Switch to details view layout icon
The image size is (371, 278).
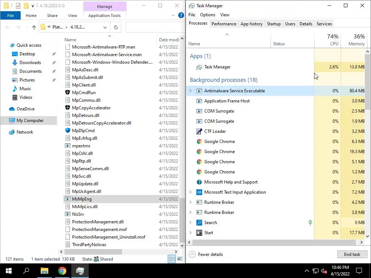(172, 259)
